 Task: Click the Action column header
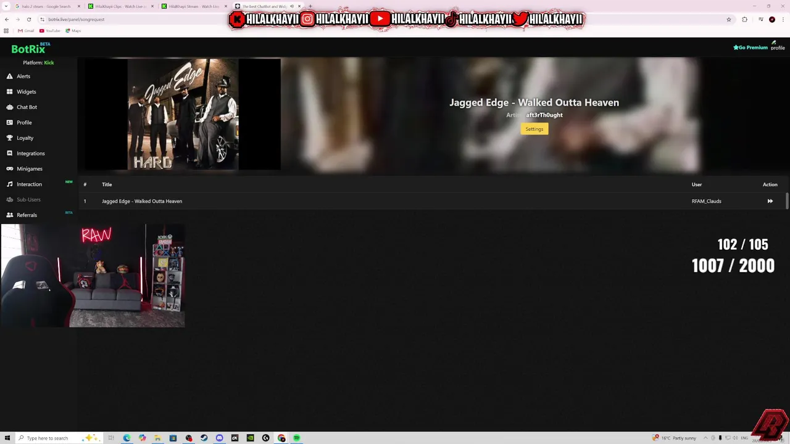coord(770,184)
